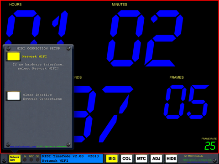Click the FRAME RATE label
Screen dimensions: 219x164
(x=209, y=138)
